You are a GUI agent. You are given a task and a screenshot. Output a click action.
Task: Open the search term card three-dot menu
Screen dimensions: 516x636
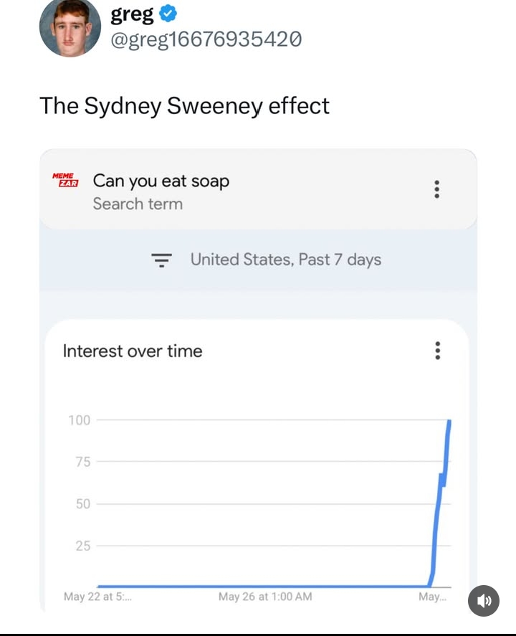[x=436, y=189]
